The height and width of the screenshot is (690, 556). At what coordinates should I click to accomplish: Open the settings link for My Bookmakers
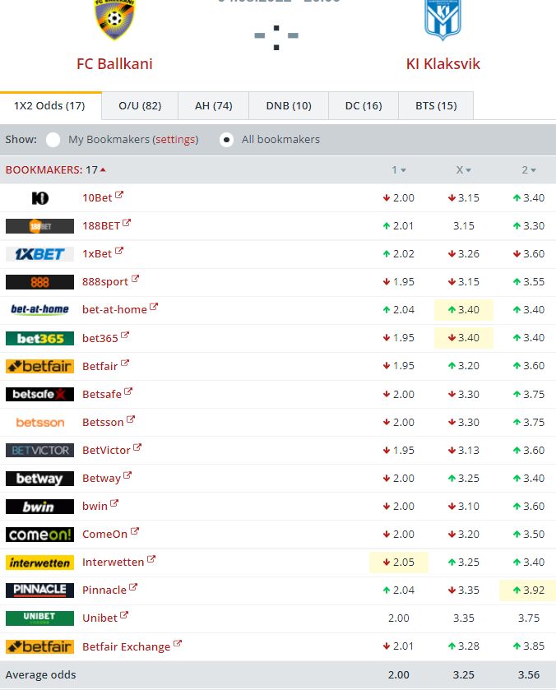pyautogui.click(x=175, y=140)
